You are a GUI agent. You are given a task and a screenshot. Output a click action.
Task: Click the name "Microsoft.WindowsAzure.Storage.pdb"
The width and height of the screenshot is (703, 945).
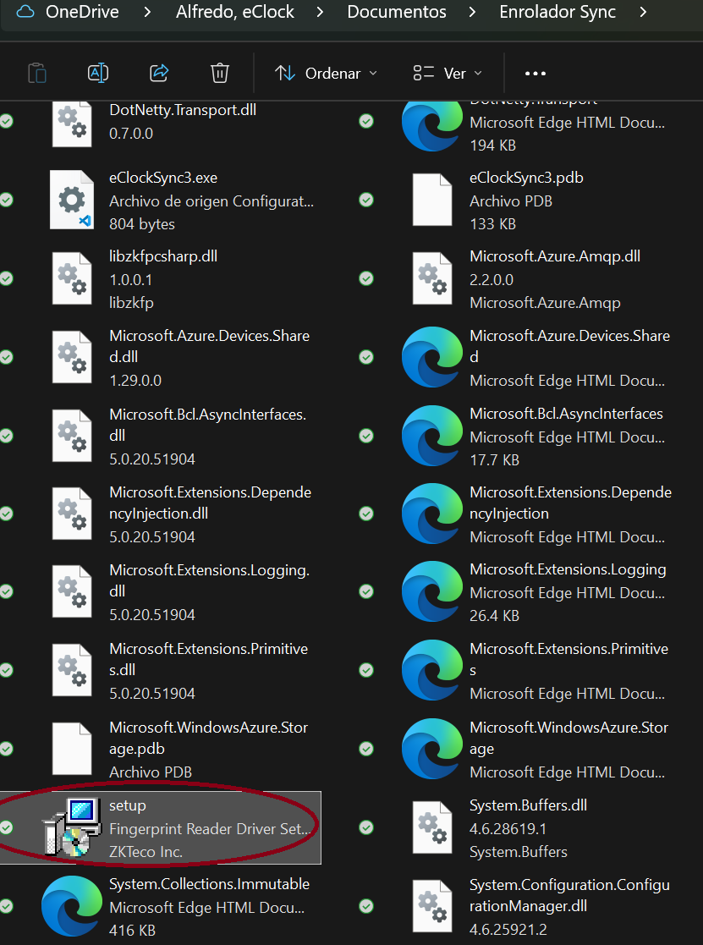208,739
